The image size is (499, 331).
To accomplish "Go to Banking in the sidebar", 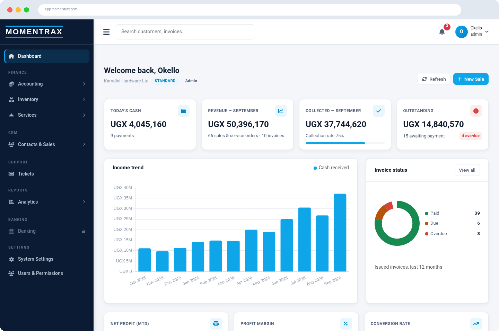I will click(x=47, y=231).
